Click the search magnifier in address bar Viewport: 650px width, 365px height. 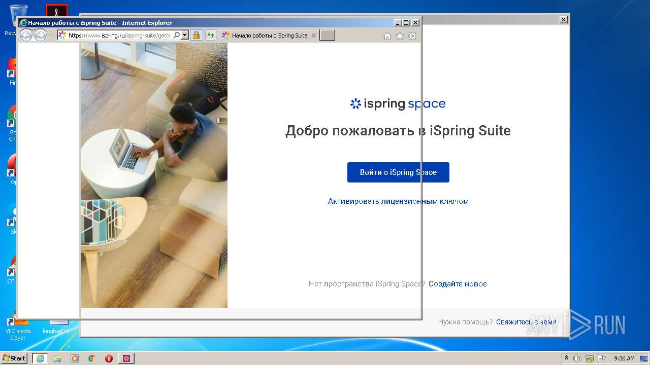pyautogui.click(x=177, y=35)
